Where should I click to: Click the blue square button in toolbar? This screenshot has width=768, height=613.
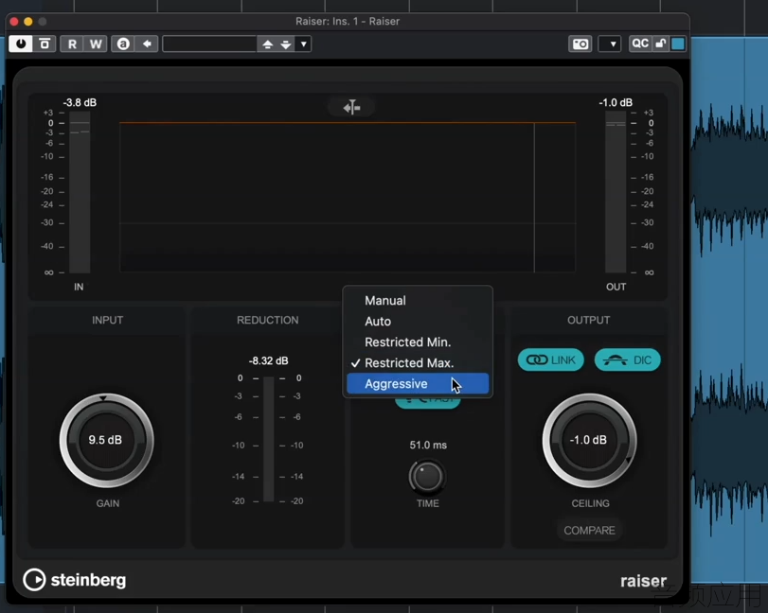click(x=678, y=44)
